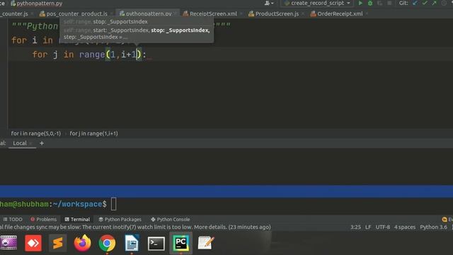The width and height of the screenshot is (453, 255).
Task: Click the Python docstring comment line
Action: coord(35,26)
